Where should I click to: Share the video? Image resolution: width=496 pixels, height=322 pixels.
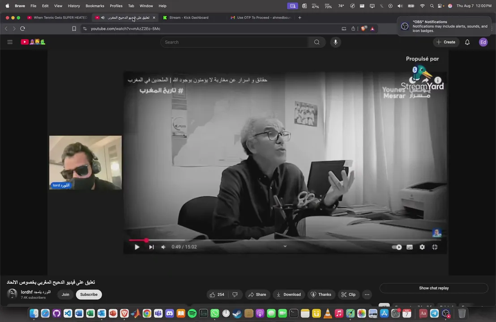tap(257, 295)
